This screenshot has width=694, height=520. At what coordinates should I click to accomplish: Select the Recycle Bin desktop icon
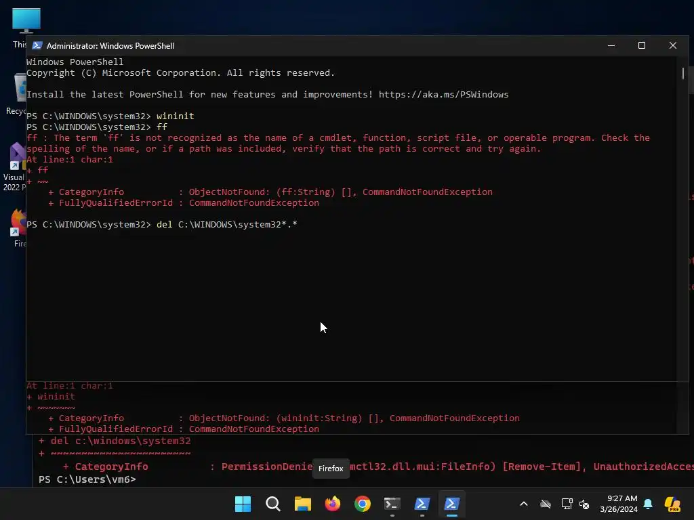pos(17,94)
